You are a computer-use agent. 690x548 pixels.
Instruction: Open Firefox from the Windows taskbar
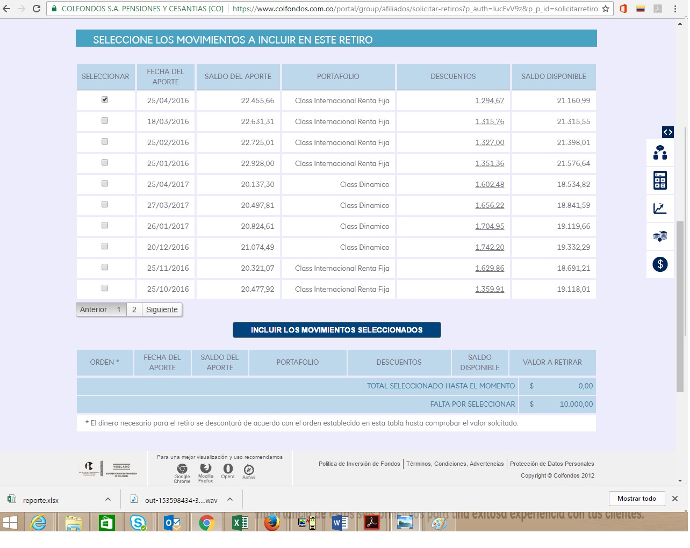272,522
